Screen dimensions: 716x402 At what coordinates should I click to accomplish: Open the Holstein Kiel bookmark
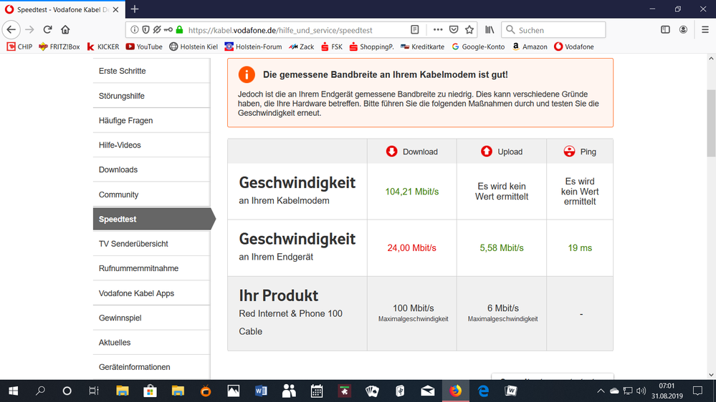(x=194, y=46)
